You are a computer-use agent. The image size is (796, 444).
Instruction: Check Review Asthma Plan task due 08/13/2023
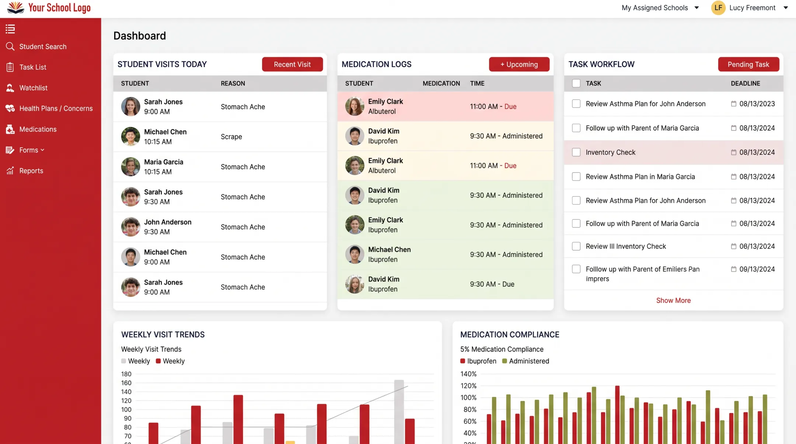[x=576, y=104]
